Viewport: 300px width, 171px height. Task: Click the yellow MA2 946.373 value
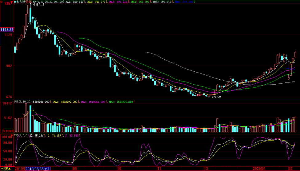pos(98,2)
